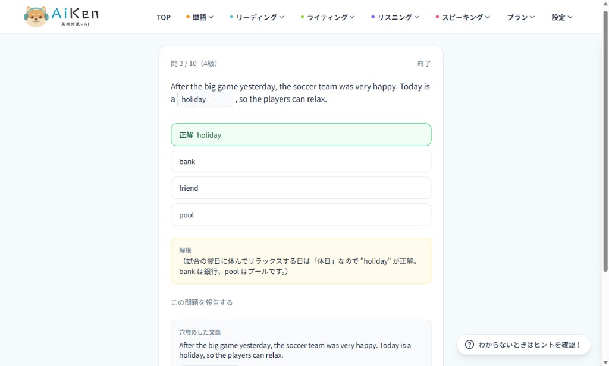Viewport: 609px width, 366px height.
Task: Open the わからないときはヒントを確認 hint button
Action: 523,345
